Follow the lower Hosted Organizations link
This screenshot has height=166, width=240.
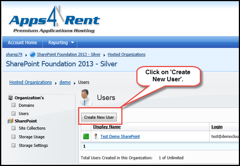click(31, 82)
